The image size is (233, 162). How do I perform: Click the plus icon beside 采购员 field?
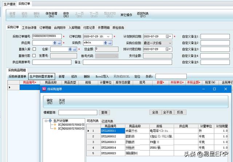pos(105,43)
